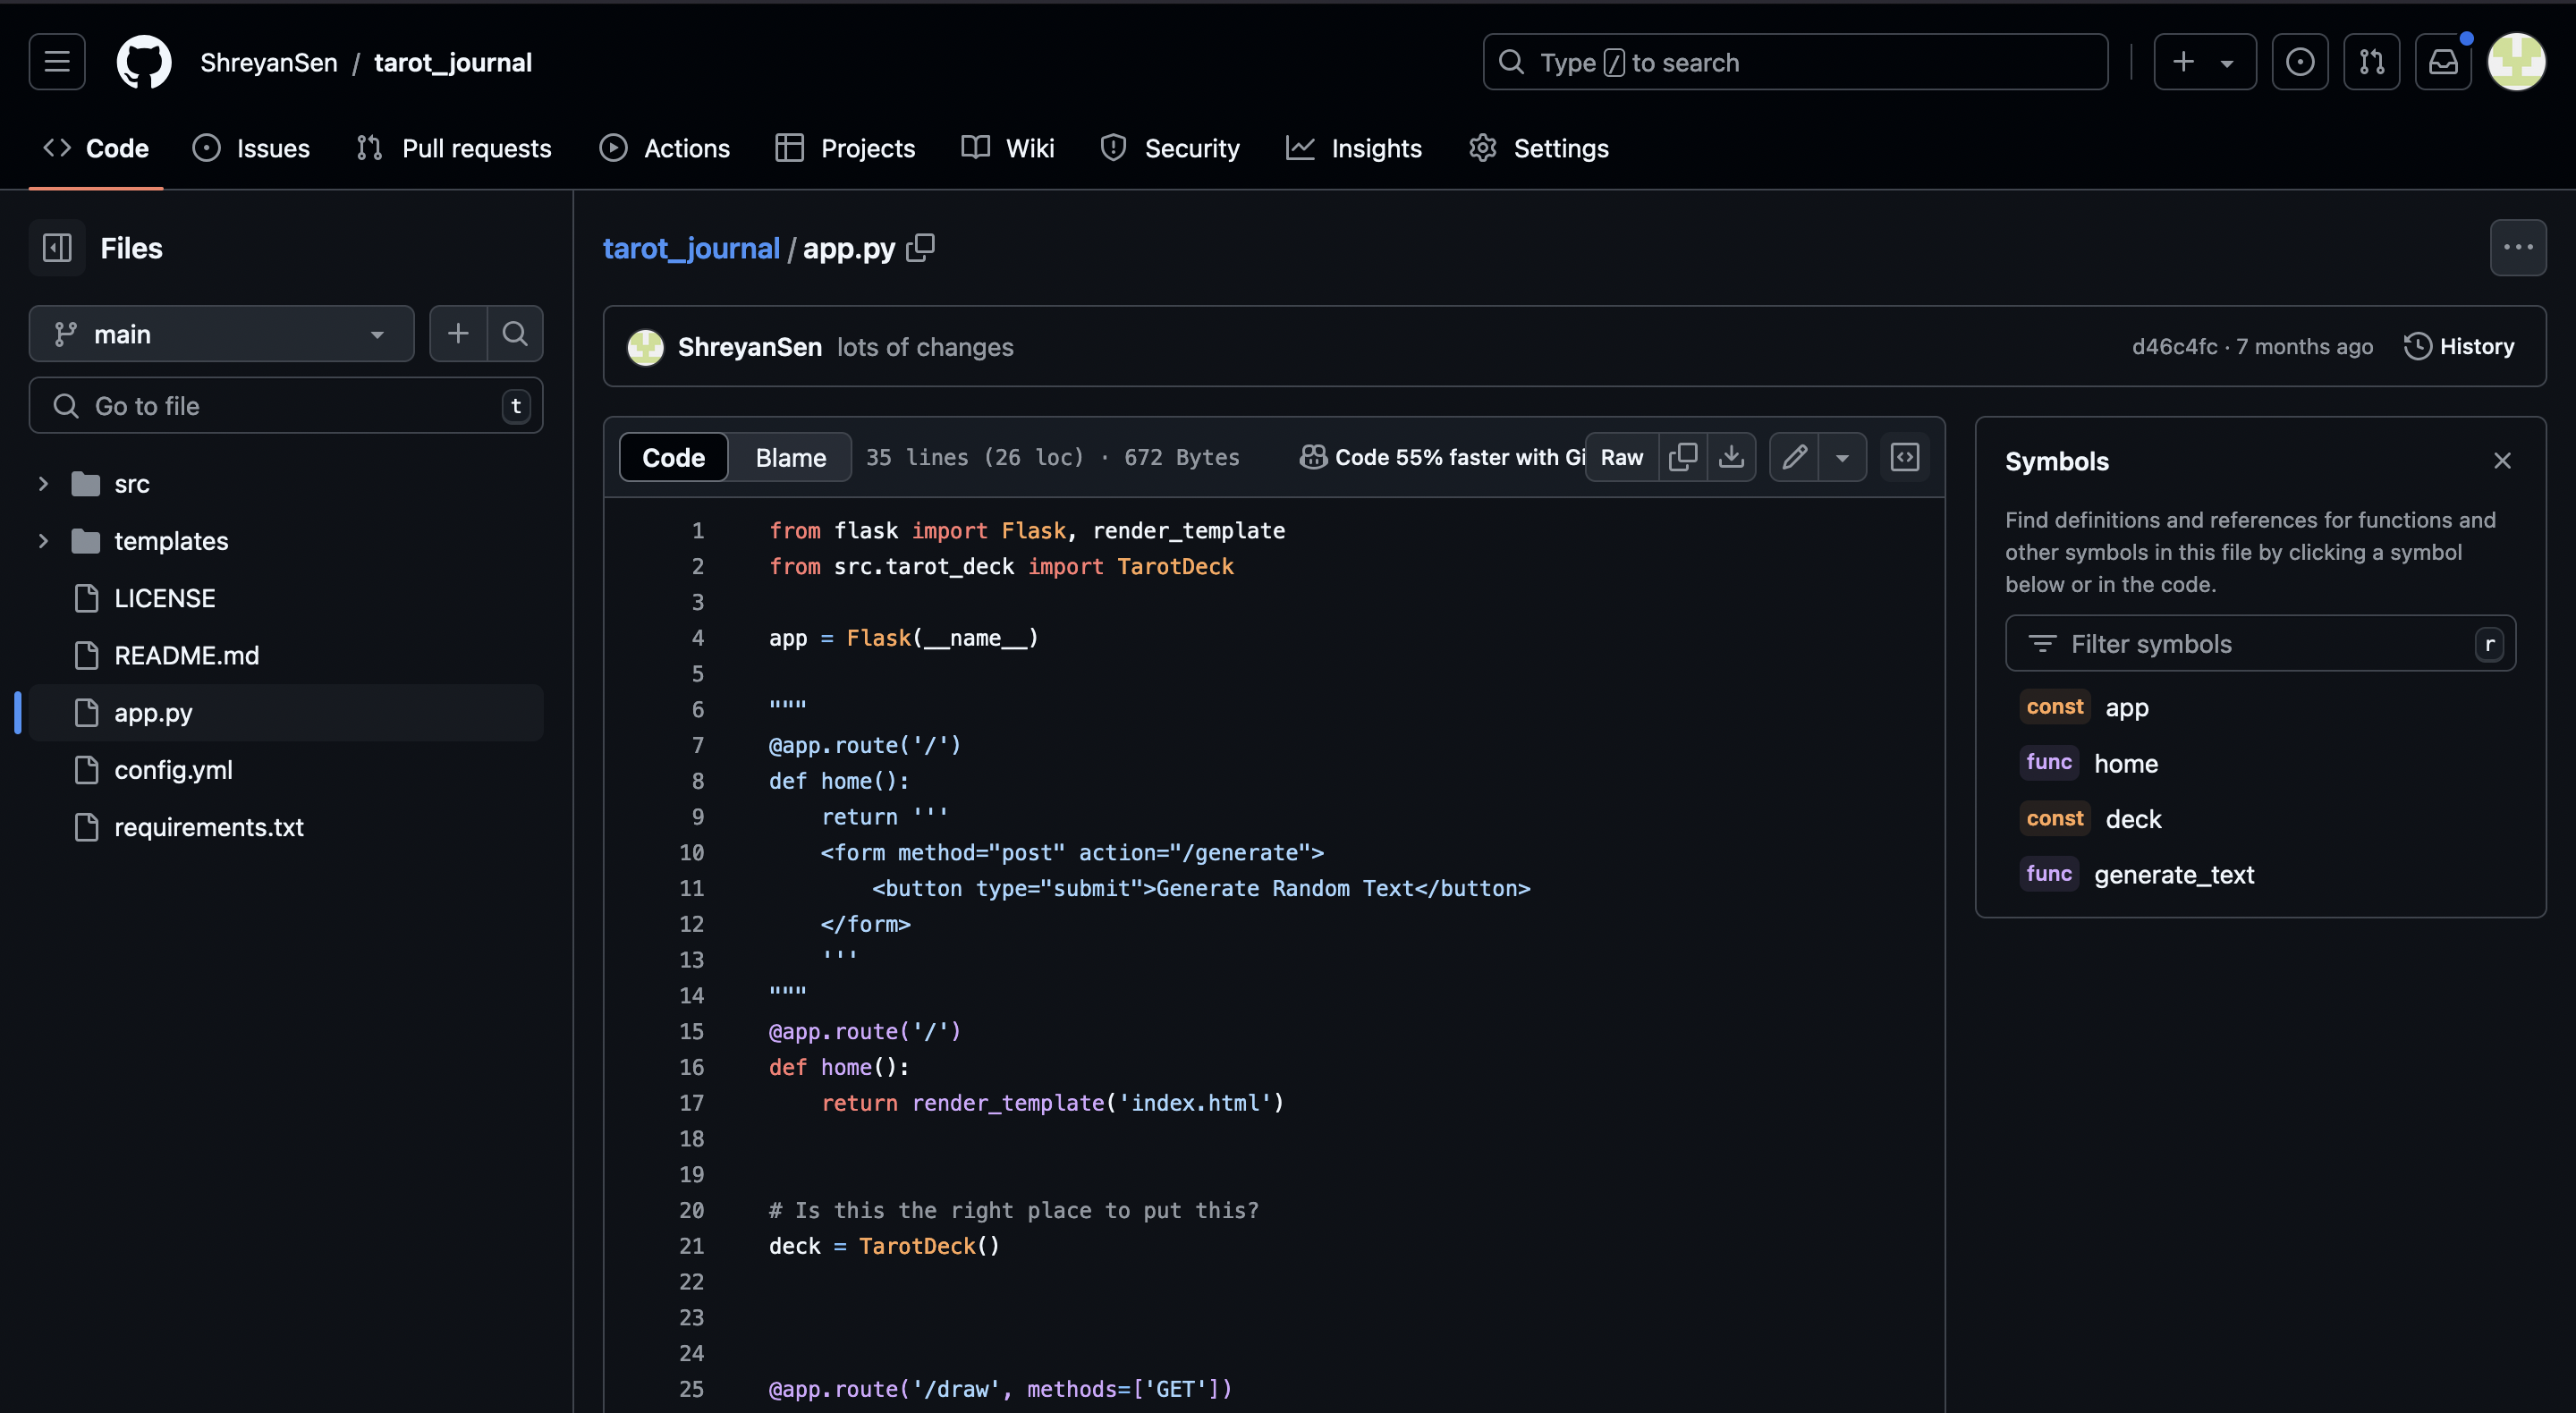Image resolution: width=2576 pixels, height=1413 pixels.
Task: Close the Symbols panel
Action: (x=2501, y=460)
